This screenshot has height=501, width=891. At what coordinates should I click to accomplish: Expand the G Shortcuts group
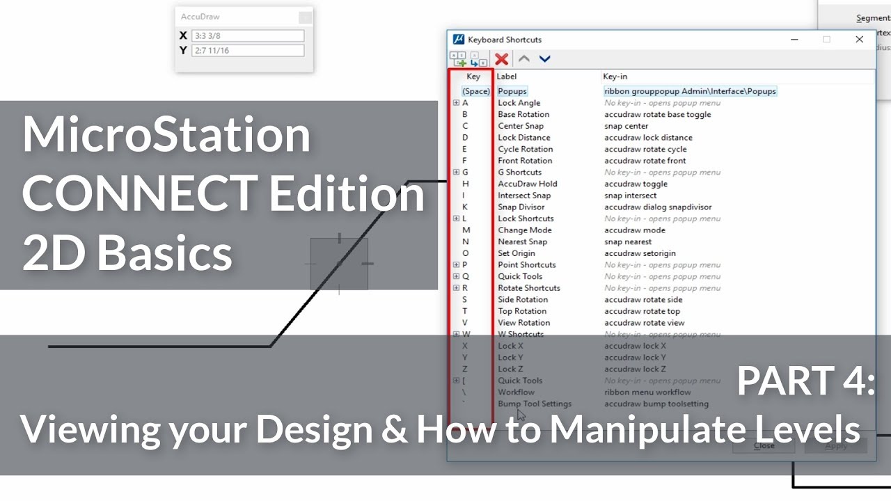[456, 172]
